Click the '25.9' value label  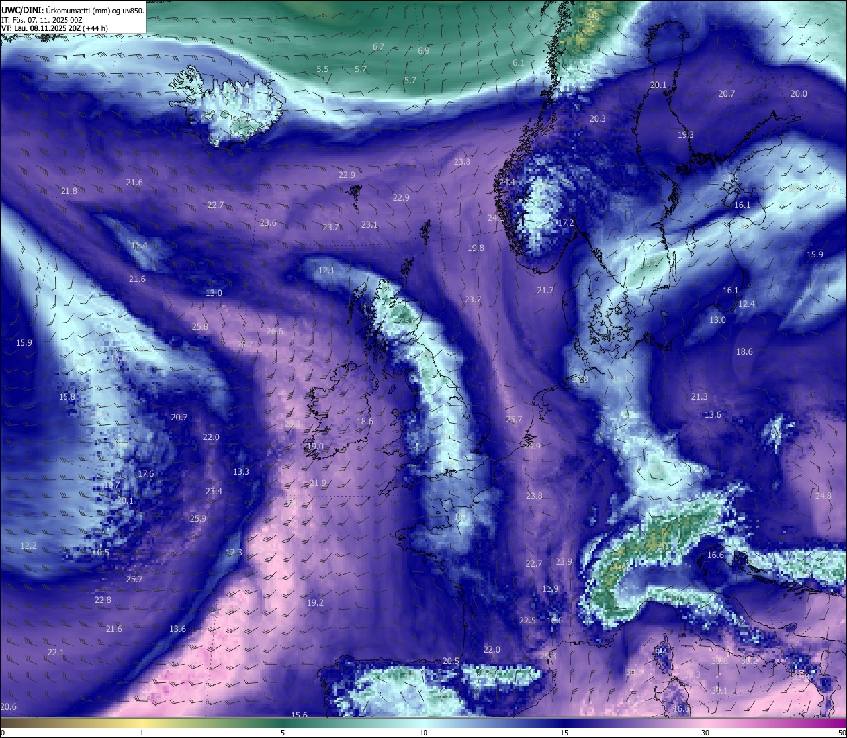click(x=198, y=519)
